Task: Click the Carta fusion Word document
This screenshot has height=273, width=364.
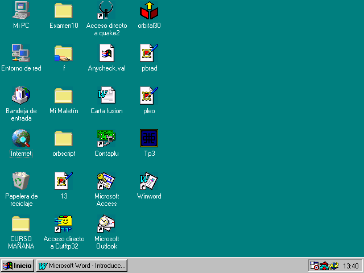Action: pyautogui.click(x=106, y=95)
